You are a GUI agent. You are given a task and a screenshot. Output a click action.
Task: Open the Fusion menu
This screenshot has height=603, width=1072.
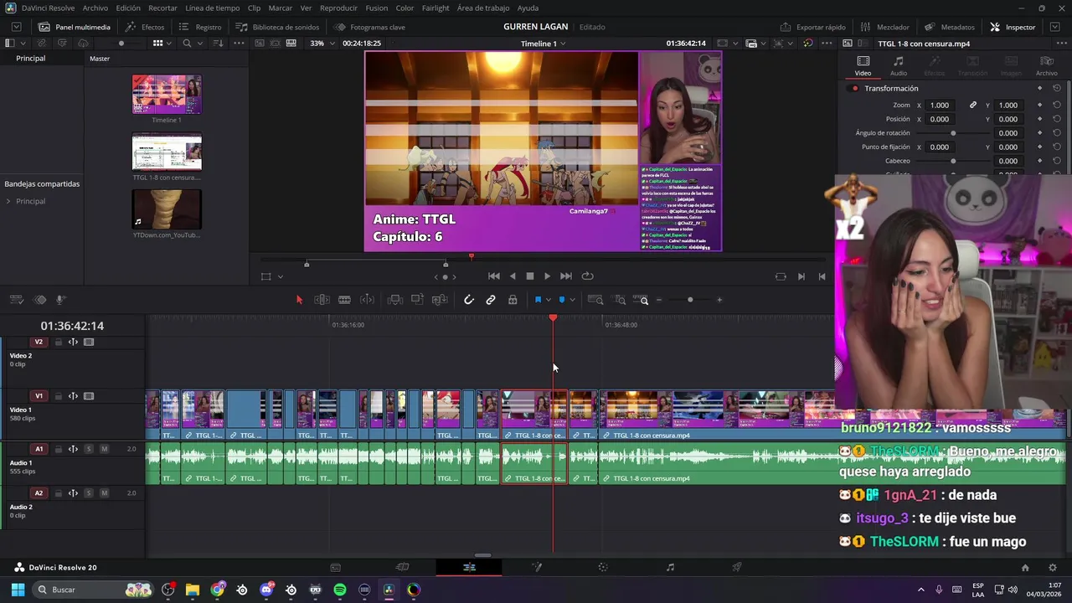(376, 8)
